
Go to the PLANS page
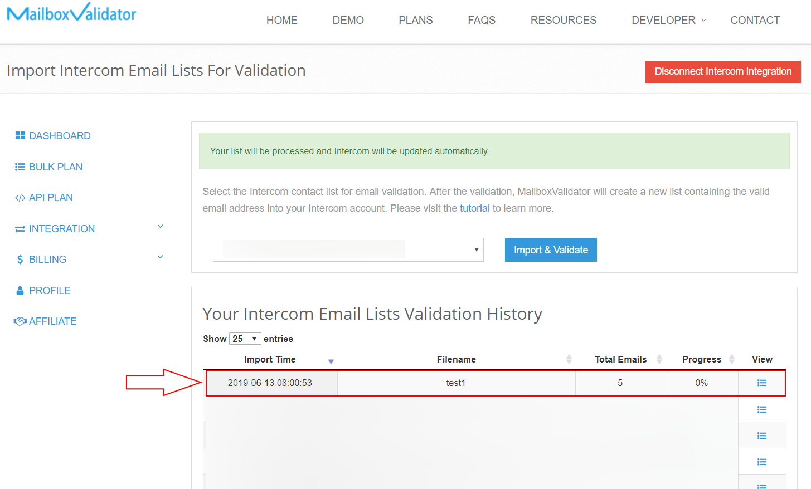point(415,20)
